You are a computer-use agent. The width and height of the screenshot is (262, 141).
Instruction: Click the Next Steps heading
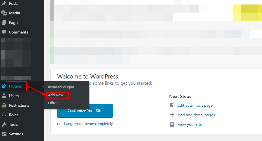click(x=180, y=97)
